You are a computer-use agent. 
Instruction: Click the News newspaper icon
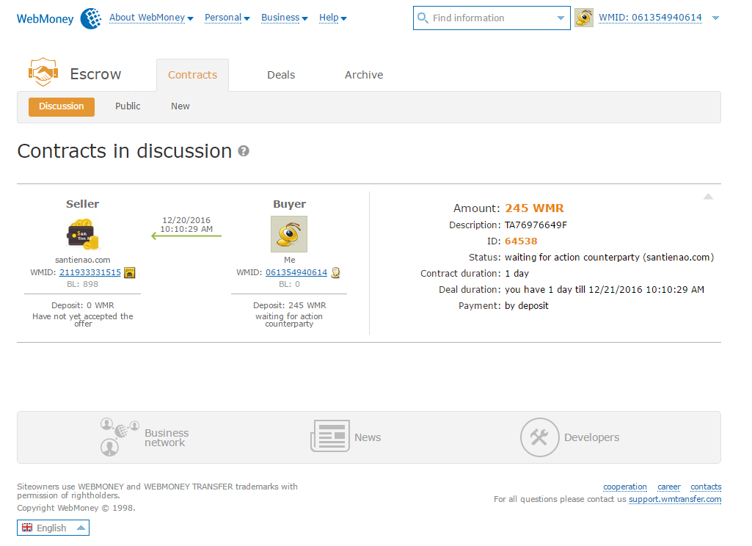click(329, 437)
